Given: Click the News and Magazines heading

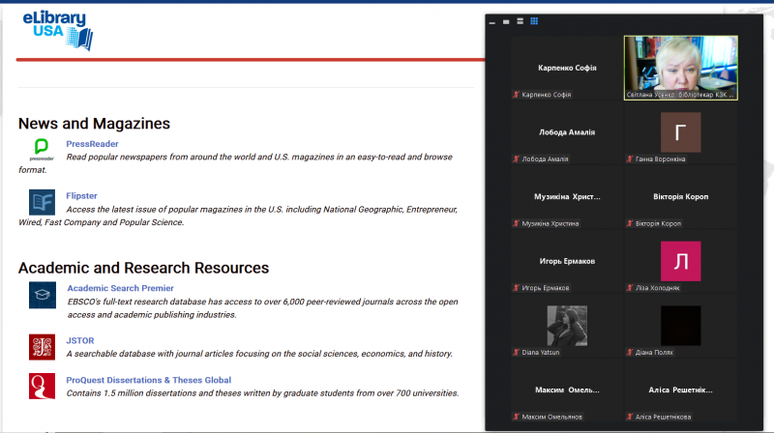Looking at the screenshot, I should tap(94, 124).
